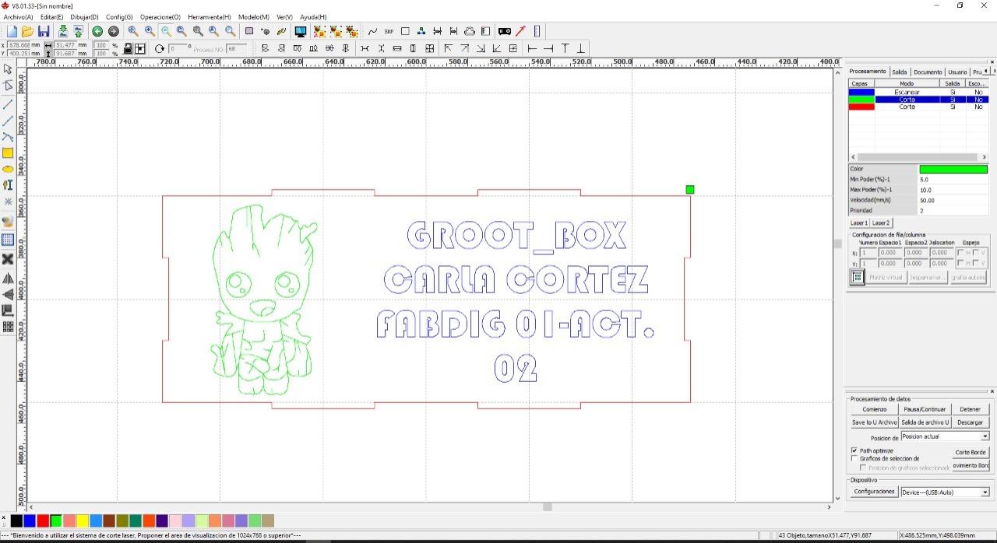Click the Max Poder value 10.0
Image resolution: width=997 pixels, height=543 pixels.
953,190
